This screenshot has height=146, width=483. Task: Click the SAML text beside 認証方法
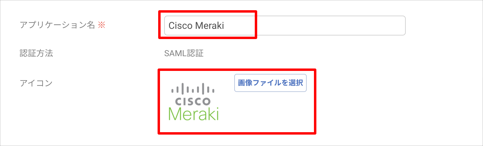click(175, 53)
